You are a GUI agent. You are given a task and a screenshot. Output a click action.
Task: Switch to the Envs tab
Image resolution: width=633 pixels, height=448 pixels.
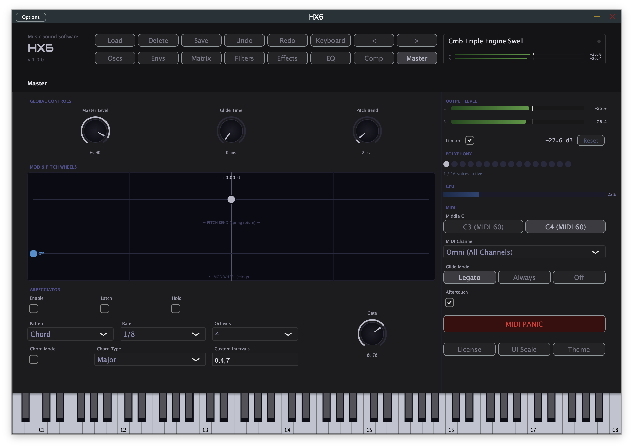pyautogui.click(x=158, y=58)
